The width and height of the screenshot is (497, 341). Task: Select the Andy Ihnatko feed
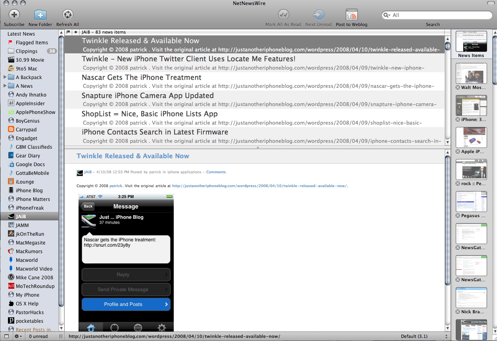[x=30, y=95]
